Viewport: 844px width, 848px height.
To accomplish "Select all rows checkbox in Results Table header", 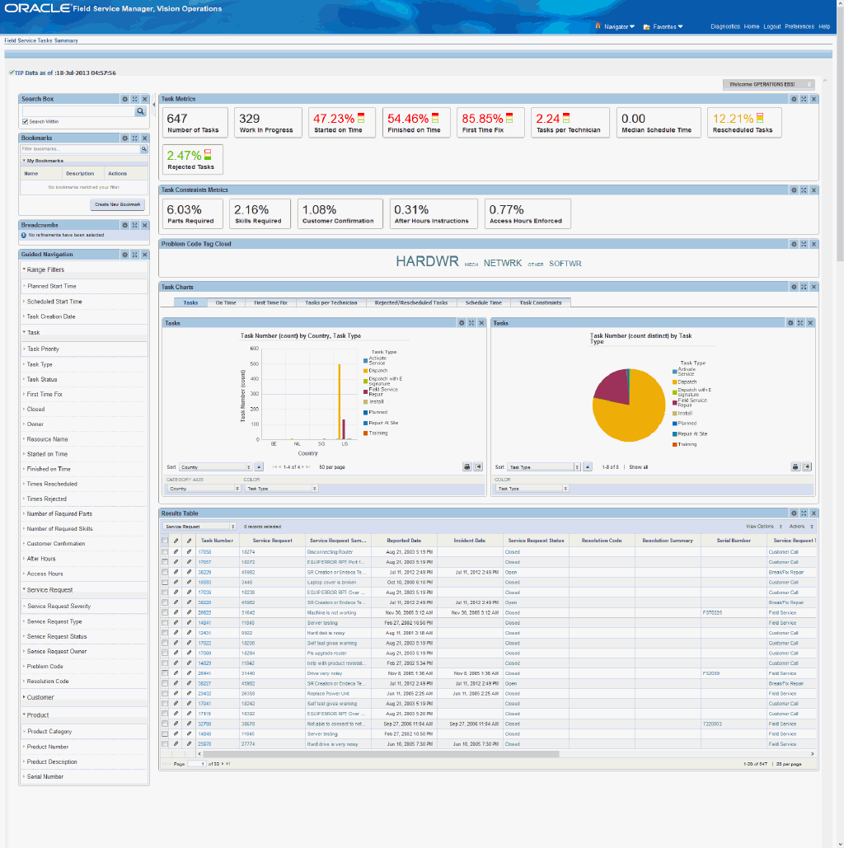I will point(165,541).
